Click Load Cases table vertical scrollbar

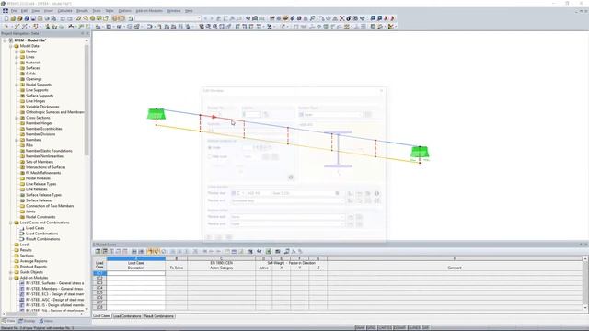tap(585, 283)
